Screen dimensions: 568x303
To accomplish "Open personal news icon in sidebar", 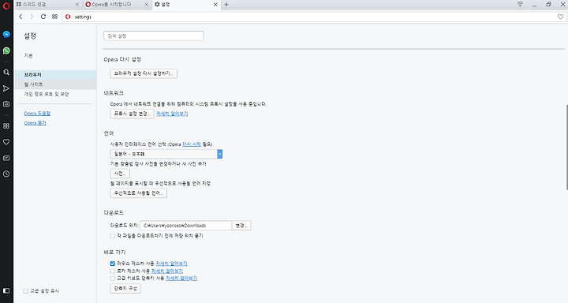I will (x=6, y=158).
